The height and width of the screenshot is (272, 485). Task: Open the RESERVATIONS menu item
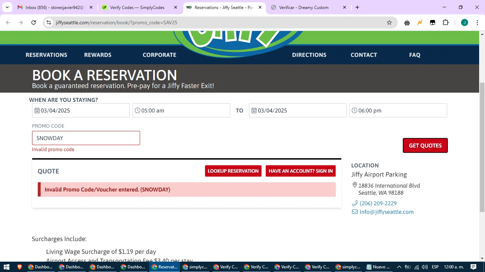[47, 55]
